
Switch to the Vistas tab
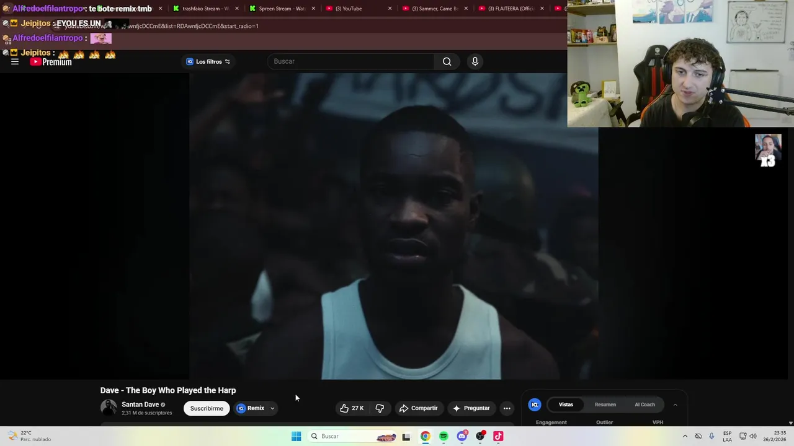point(566,404)
